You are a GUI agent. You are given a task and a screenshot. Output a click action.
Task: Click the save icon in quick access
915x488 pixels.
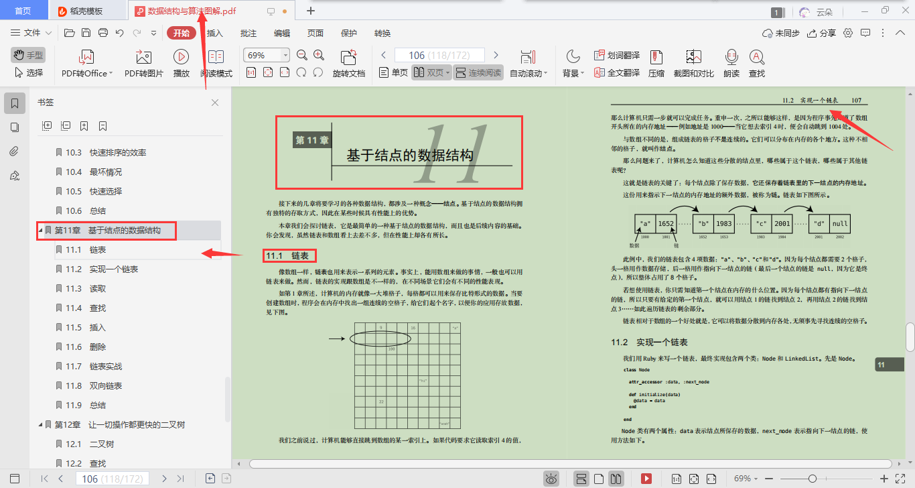pos(86,33)
